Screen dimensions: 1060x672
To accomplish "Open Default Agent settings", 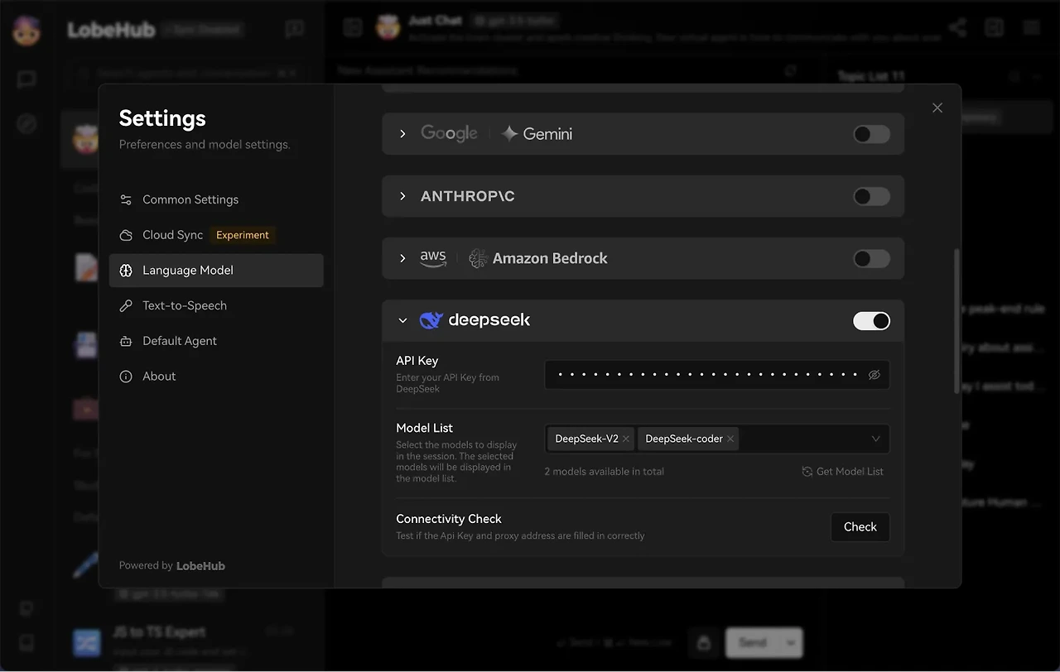I will point(216,341).
